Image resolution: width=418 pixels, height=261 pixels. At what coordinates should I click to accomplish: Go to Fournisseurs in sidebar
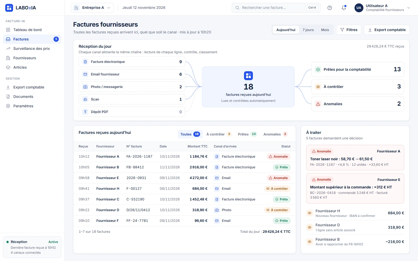coord(32,58)
